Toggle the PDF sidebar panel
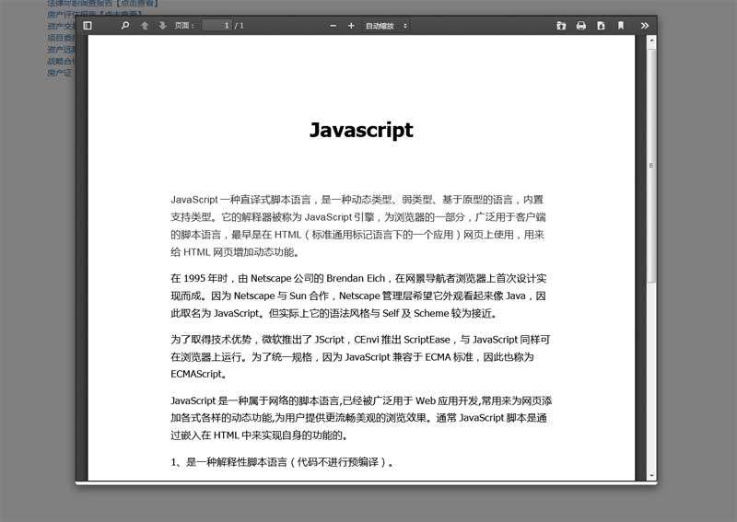 (x=88, y=26)
